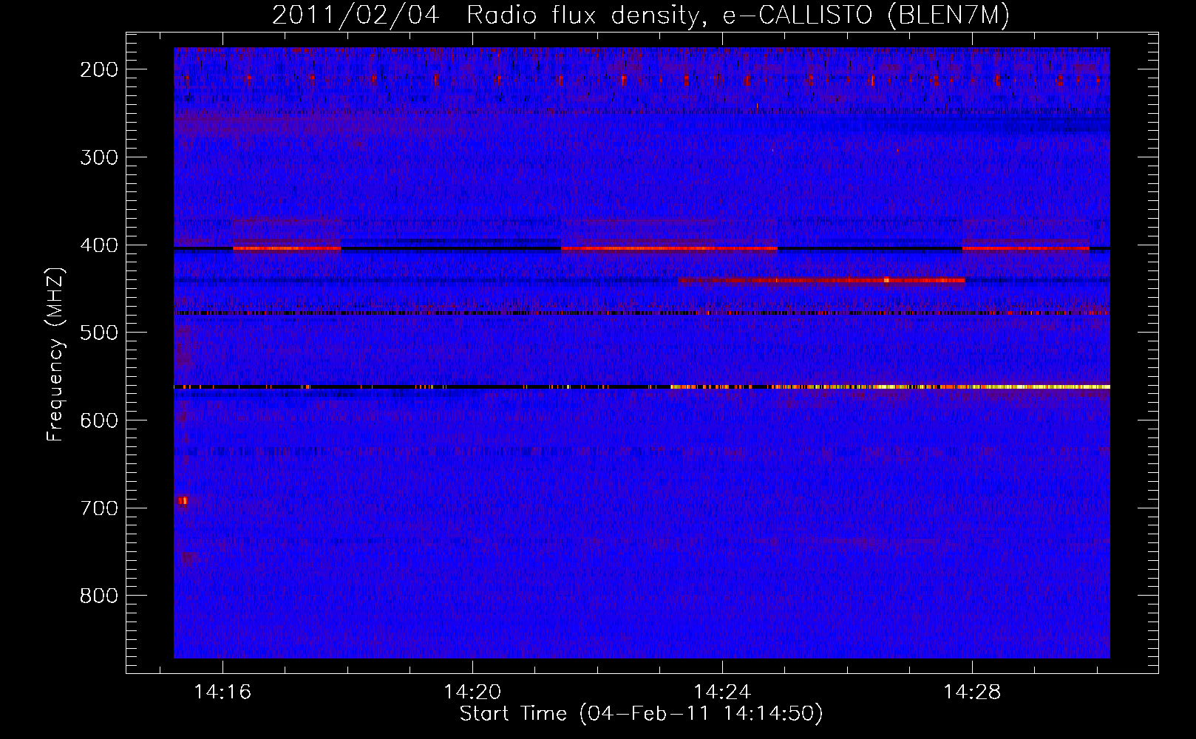Click the 200 frequency tick label
1196x739 pixels.
99,69
